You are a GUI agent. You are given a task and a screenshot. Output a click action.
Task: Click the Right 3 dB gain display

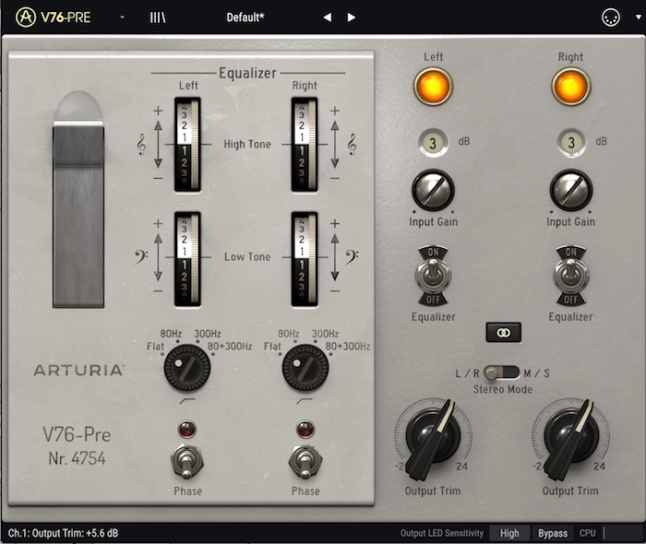(571, 143)
